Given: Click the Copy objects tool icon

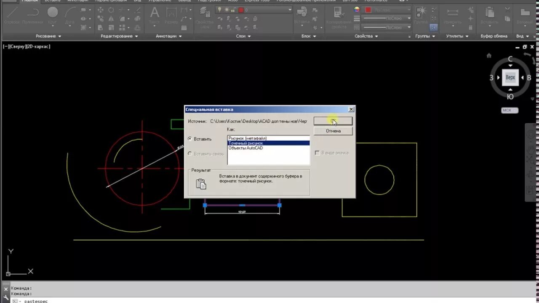Looking at the screenshot, I should click(x=101, y=19).
